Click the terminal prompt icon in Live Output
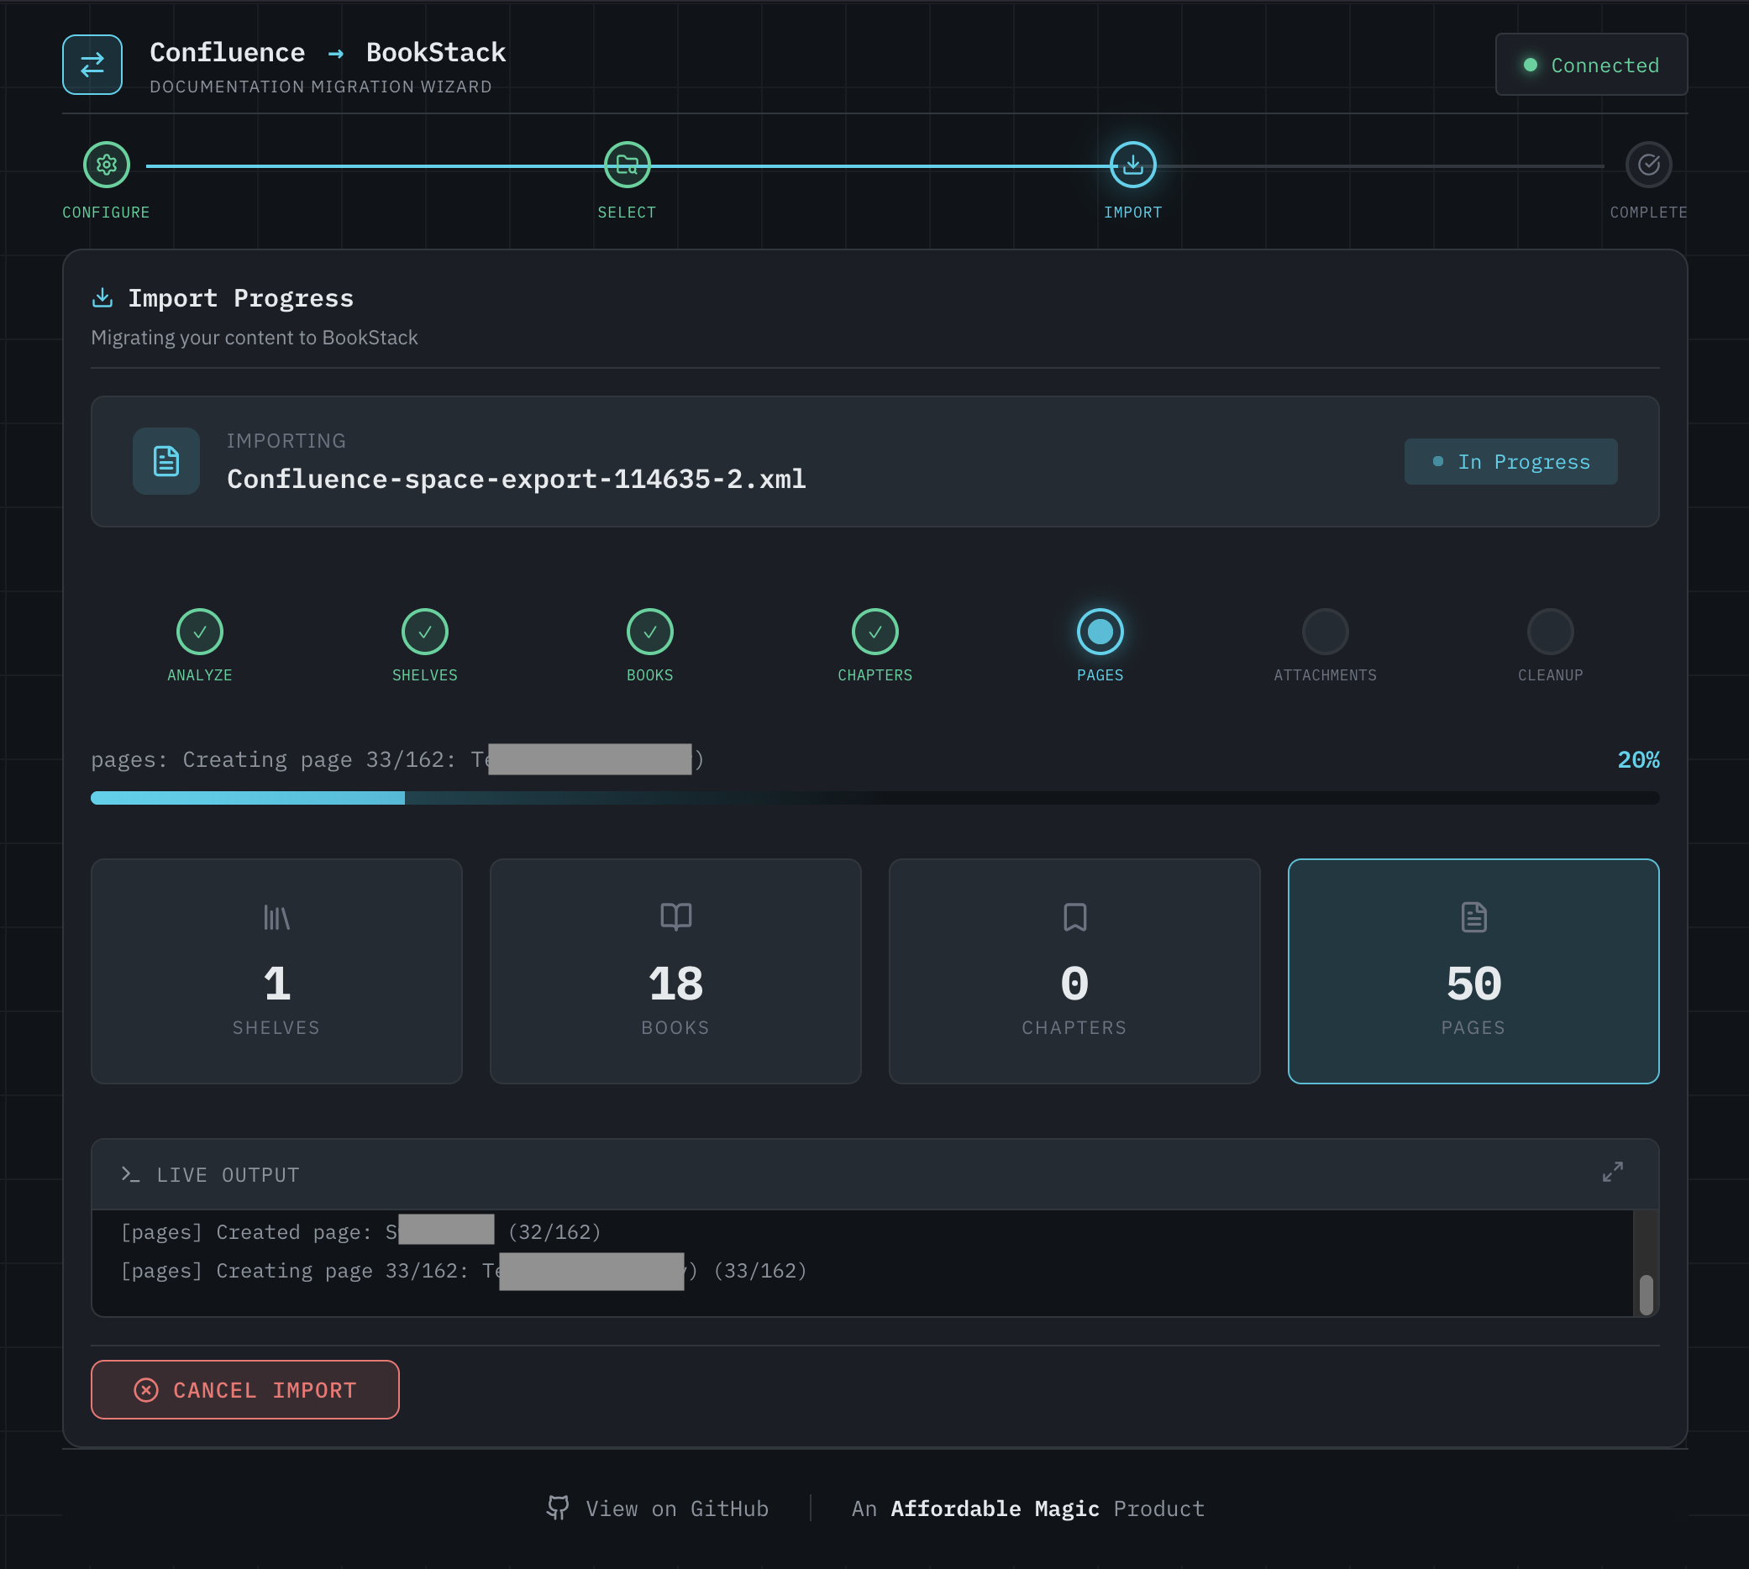 tap(130, 1174)
